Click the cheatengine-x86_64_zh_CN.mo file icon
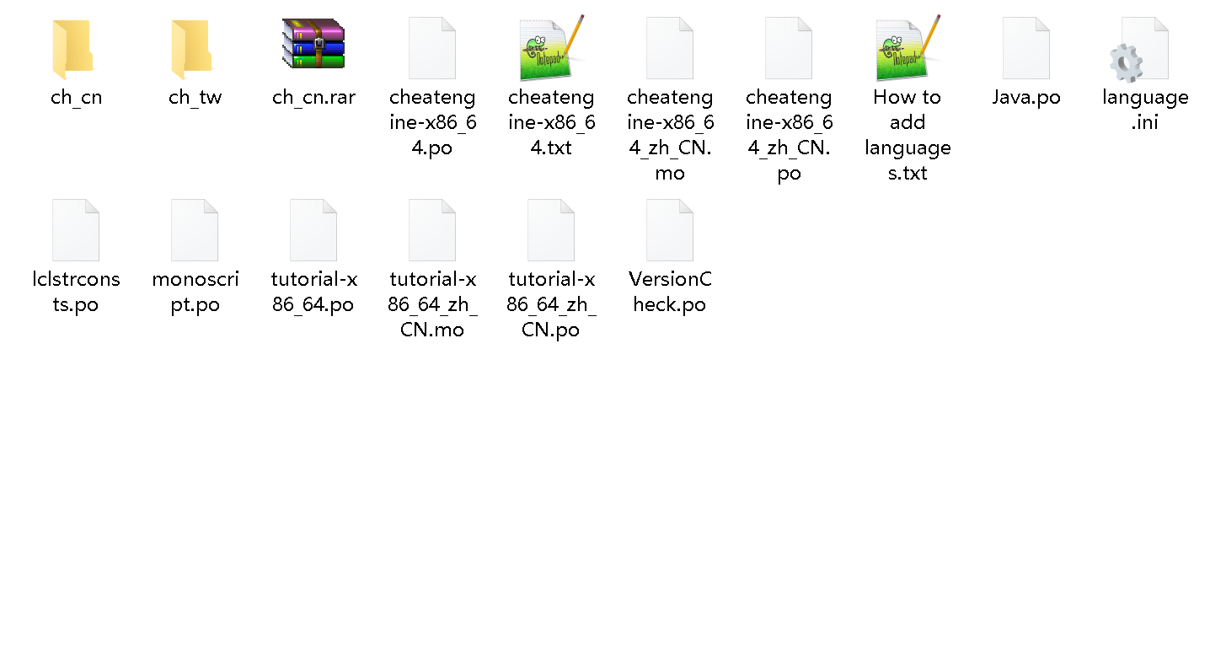The width and height of the screenshot is (1210, 655). (x=670, y=48)
